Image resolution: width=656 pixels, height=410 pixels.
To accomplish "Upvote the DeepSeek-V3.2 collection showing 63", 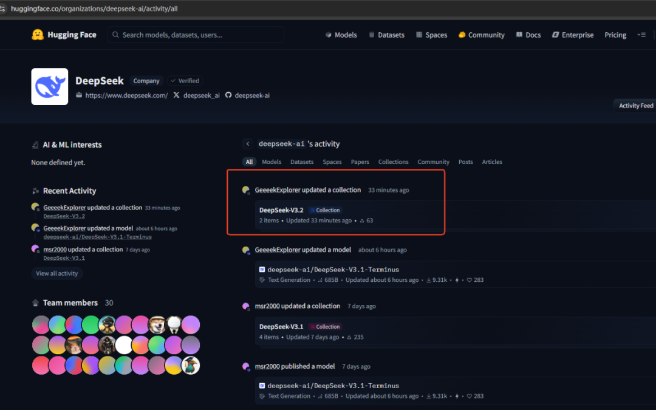I will point(366,220).
